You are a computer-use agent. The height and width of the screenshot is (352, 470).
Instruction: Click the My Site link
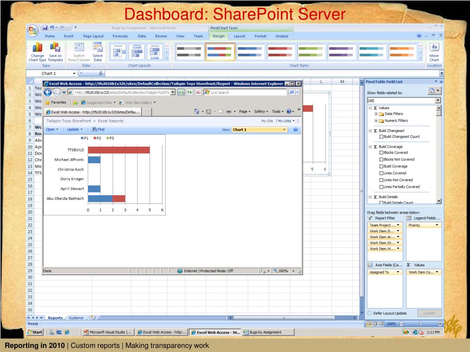pyautogui.click(x=267, y=121)
